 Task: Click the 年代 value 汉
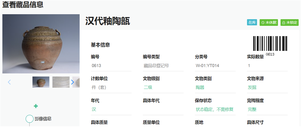pos(94,109)
